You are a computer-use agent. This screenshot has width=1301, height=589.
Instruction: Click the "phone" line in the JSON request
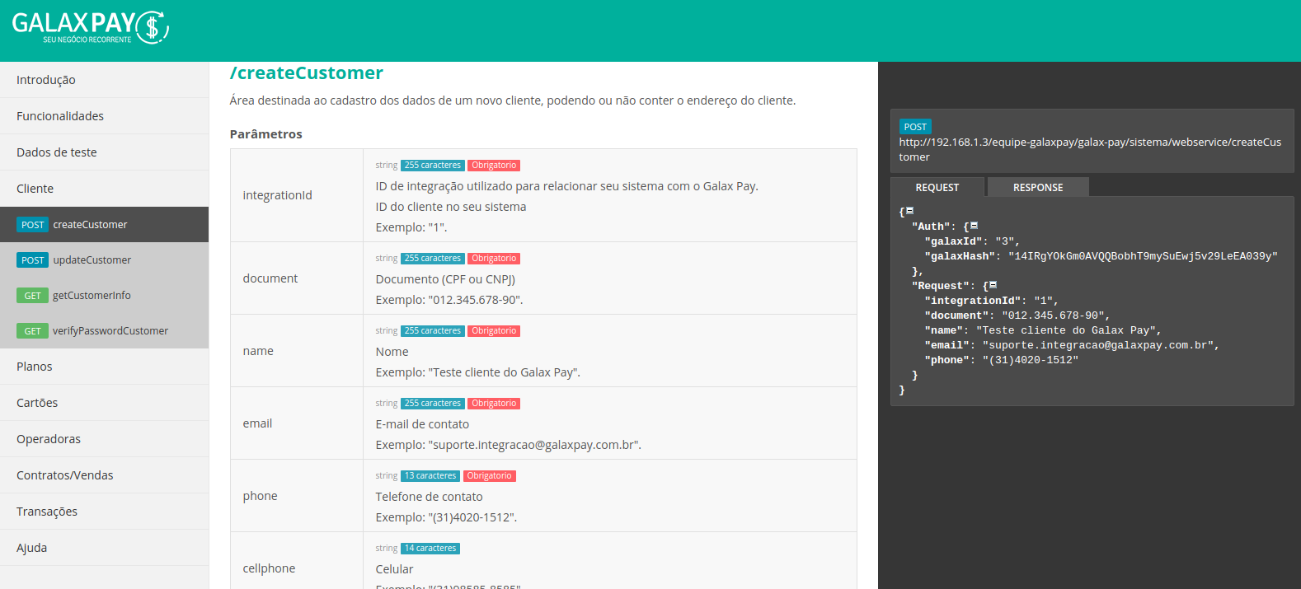pos(1001,360)
